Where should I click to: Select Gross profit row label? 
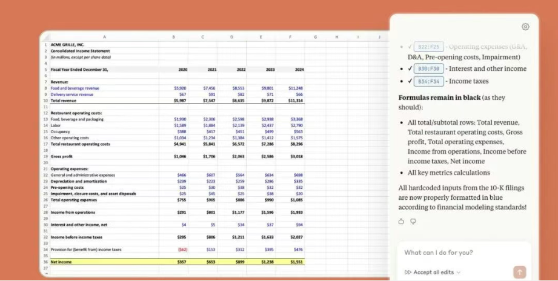(x=62, y=156)
